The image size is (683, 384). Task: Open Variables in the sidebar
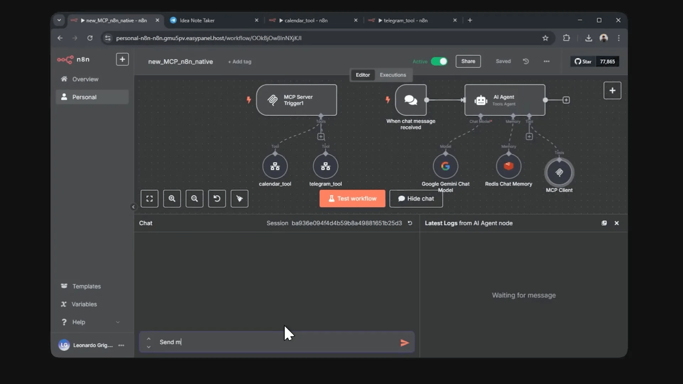92,304
